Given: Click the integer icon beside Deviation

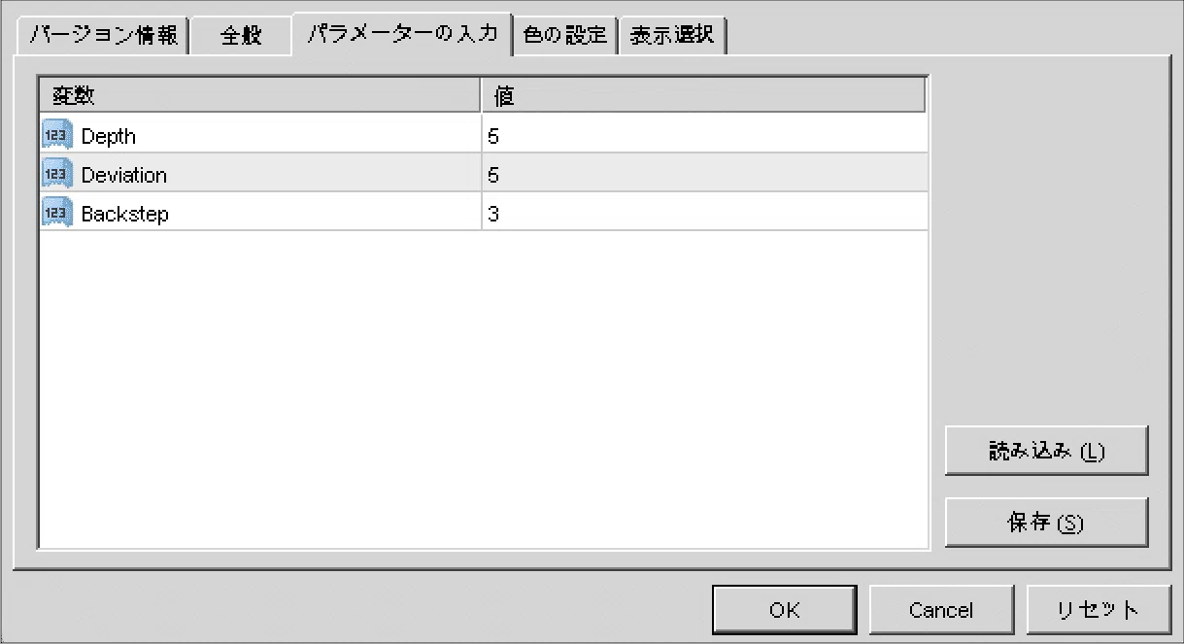Looking at the screenshot, I should coord(55,175).
